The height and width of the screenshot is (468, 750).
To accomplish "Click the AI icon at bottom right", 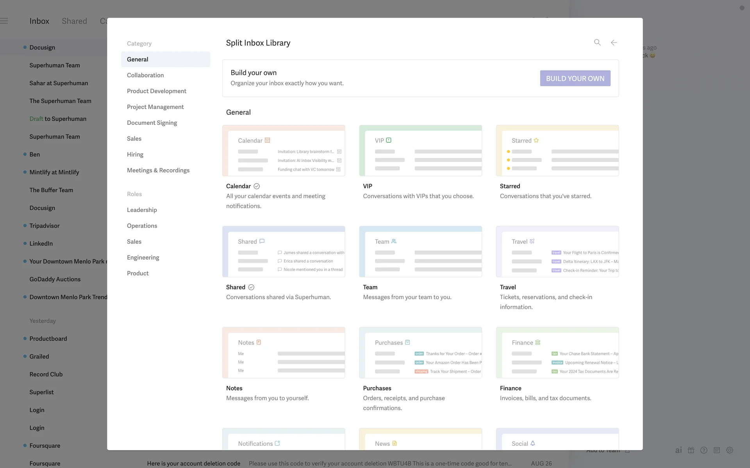I will 679,450.
